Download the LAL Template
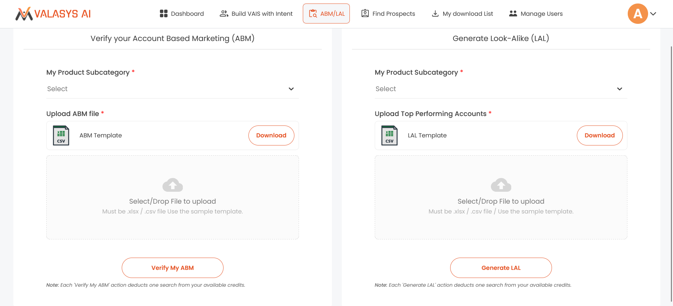Screen dimensions: 673x306 (x=599, y=135)
